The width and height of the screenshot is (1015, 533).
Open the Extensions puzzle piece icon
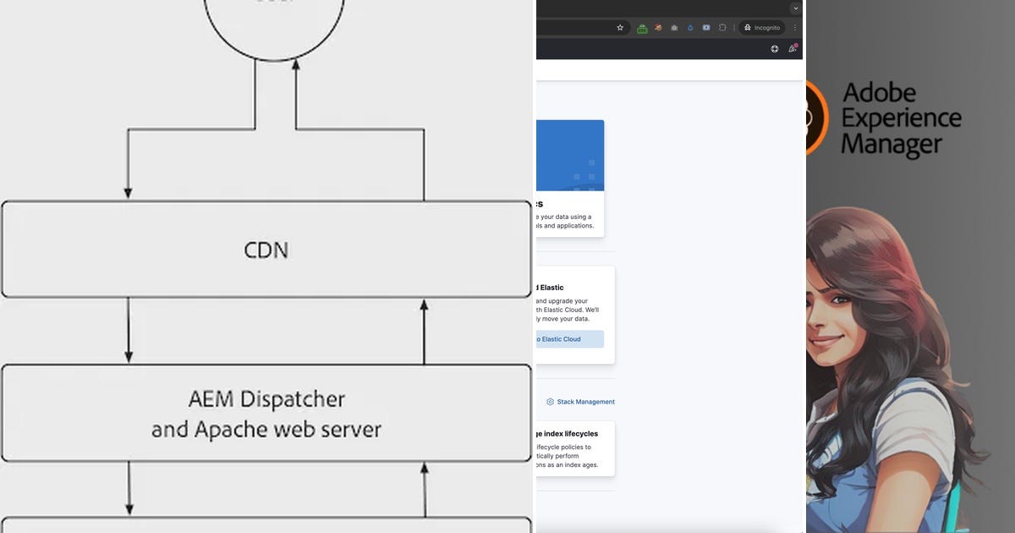pyautogui.click(x=722, y=28)
